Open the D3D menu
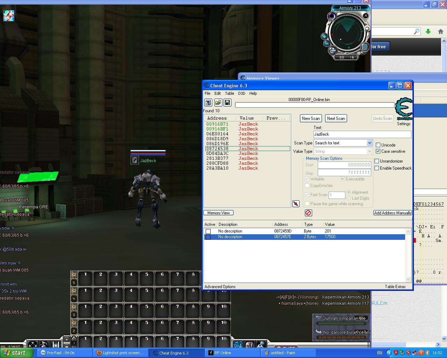This screenshot has width=447, height=358. [242, 93]
